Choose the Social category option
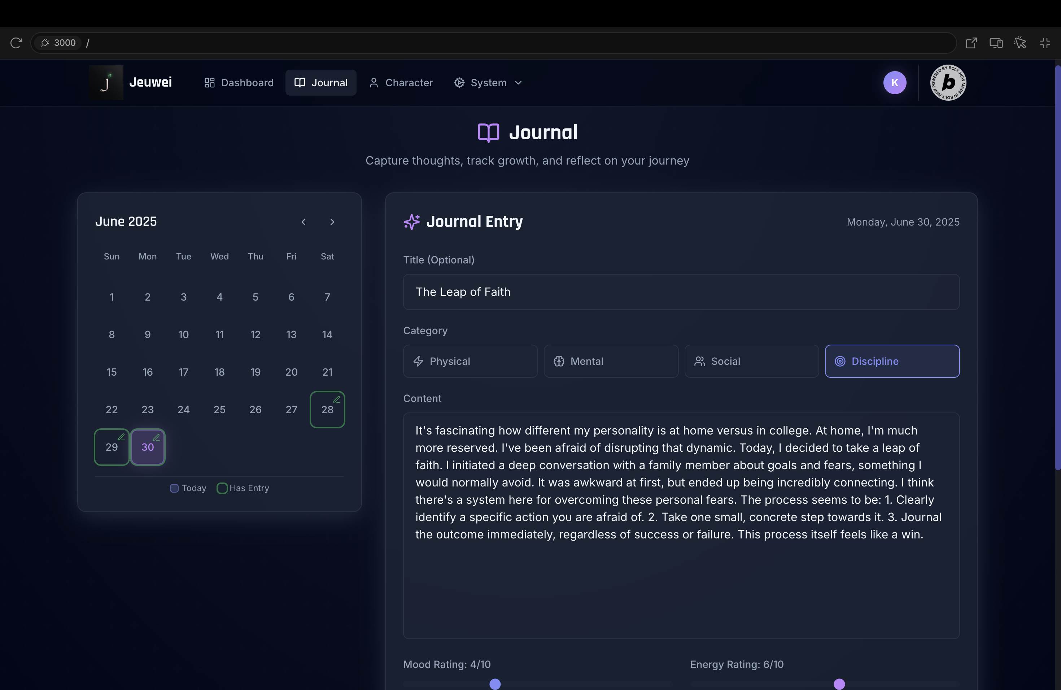This screenshot has height=690, width=1061. point(751,361)
